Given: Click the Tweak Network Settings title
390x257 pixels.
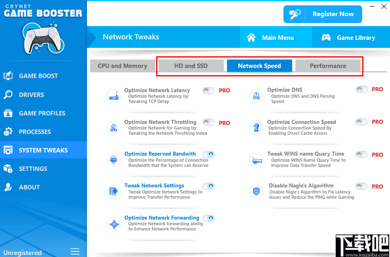Looking at the screenshot, I should 154,186.
